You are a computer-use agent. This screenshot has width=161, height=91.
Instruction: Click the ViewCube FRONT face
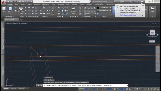[x=152, y=33]
